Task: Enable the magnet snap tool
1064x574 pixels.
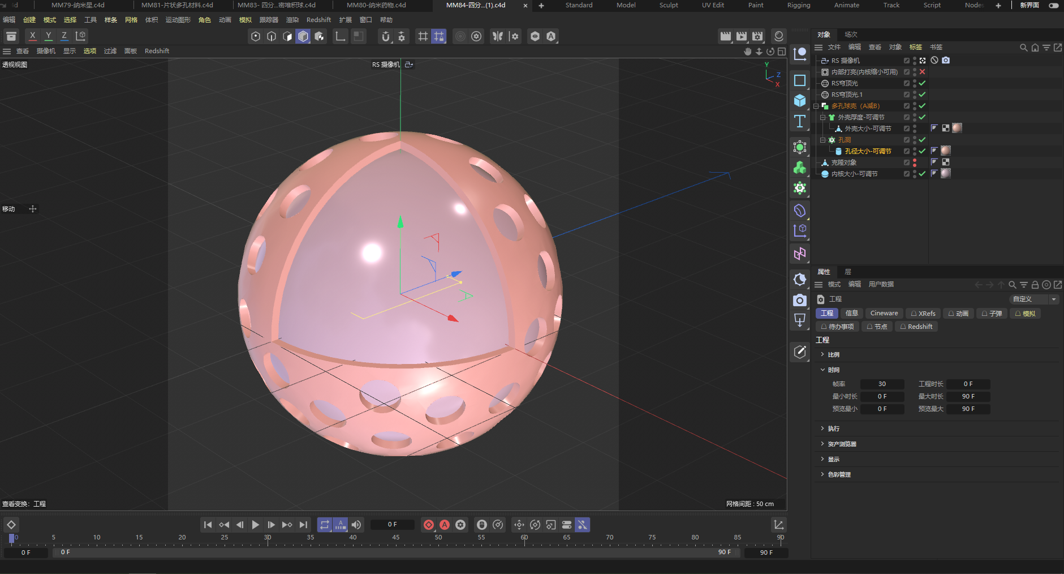Action: [386, 36]
